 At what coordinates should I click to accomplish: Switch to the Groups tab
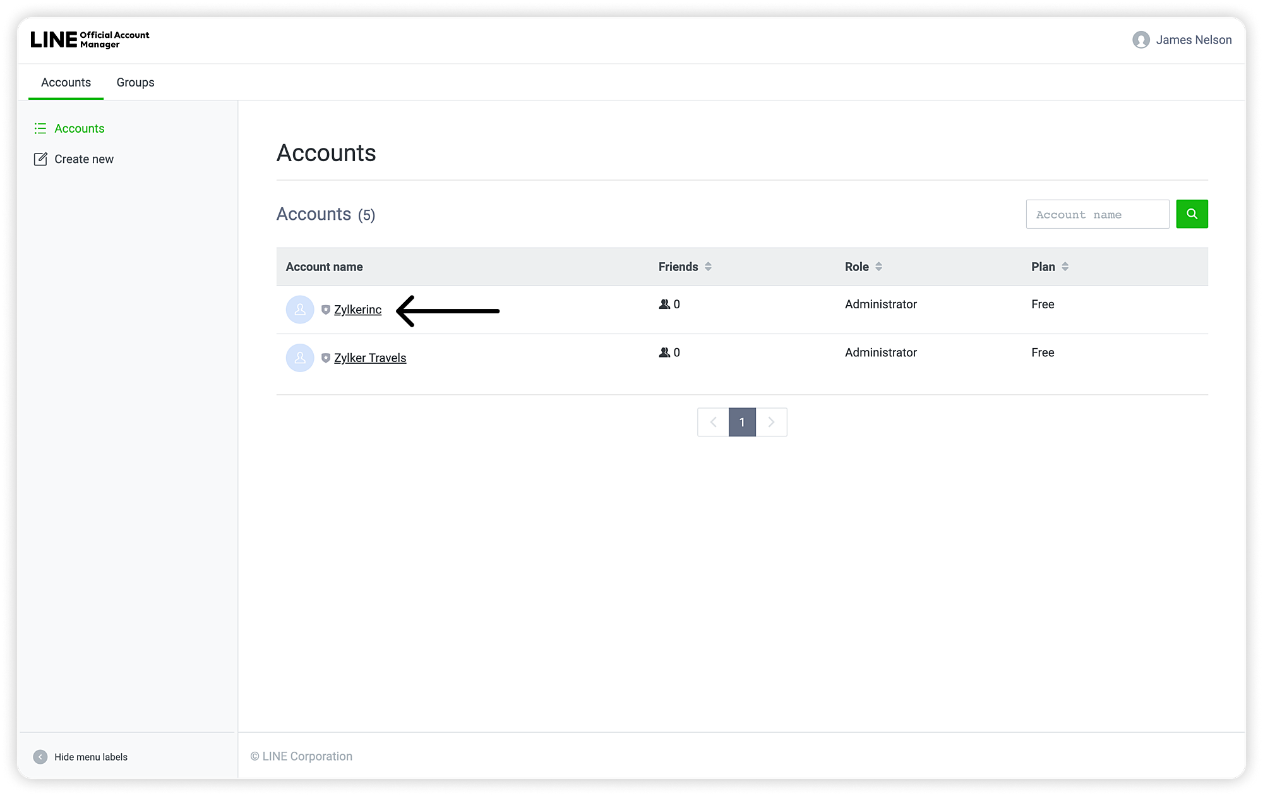pyautogui.click(x=135, y=82)
